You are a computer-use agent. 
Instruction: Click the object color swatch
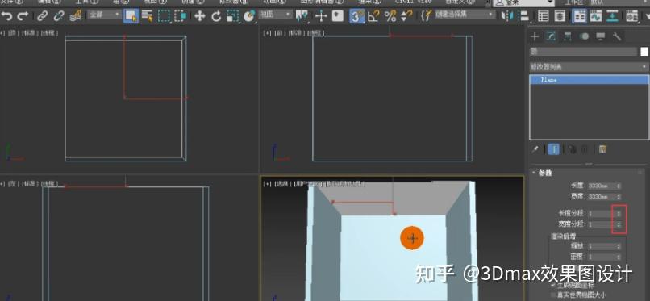[x=644, y=52]
